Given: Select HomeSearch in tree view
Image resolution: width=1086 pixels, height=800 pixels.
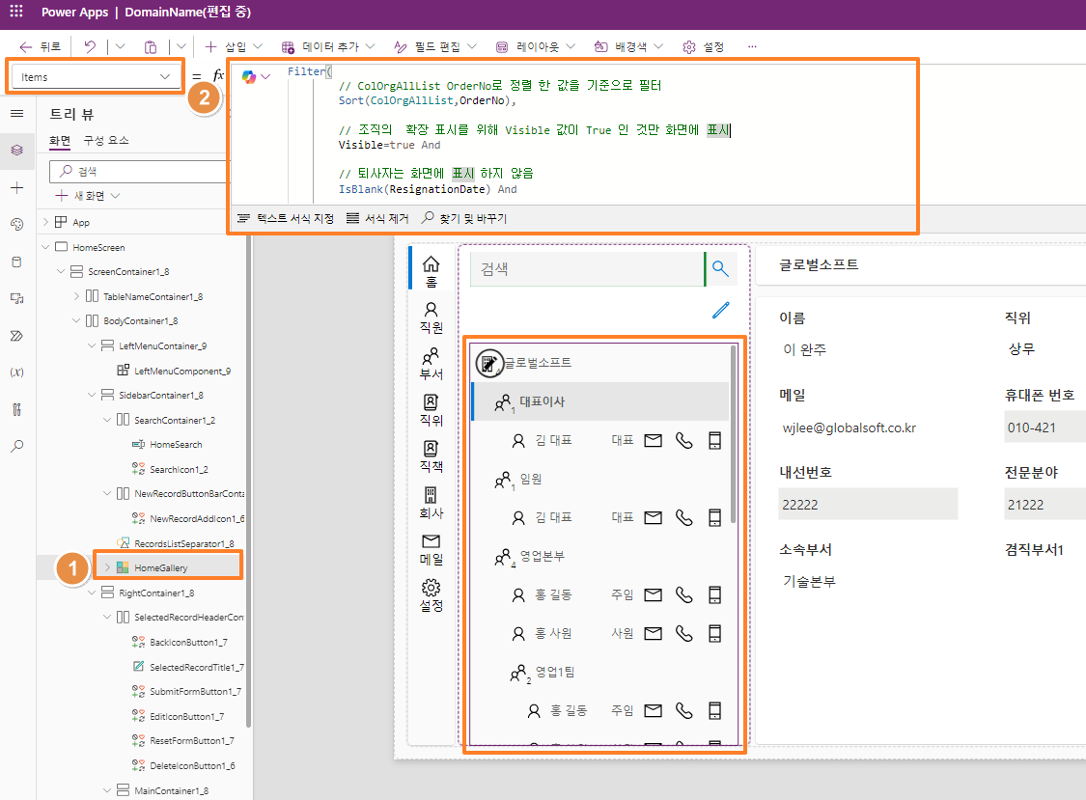Looking at the screenshot, I should point(167,445).
